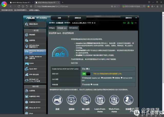Click the import bookmarks link in bookmark bar
Image resolution: width=164 pixels, height=117 pixels.
[34, 10]
